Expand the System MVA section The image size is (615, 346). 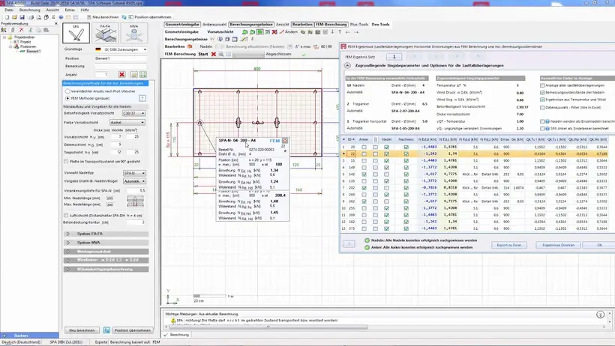[x=106, y=243]
